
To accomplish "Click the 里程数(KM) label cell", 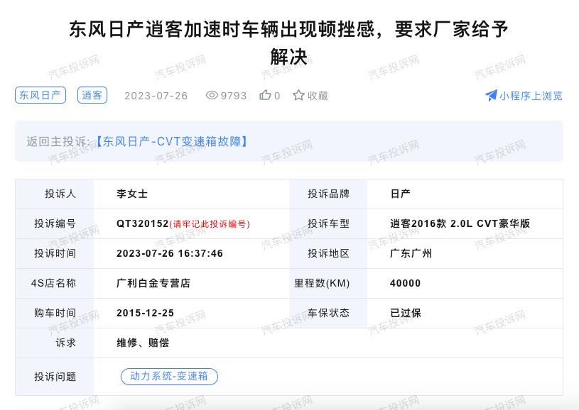I will tap(328, 283).
